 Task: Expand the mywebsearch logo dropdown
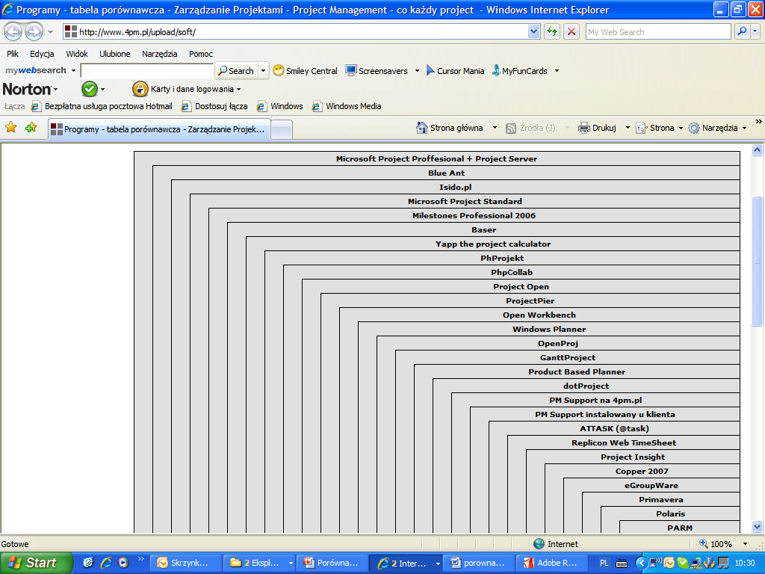[x=74, y=71]
